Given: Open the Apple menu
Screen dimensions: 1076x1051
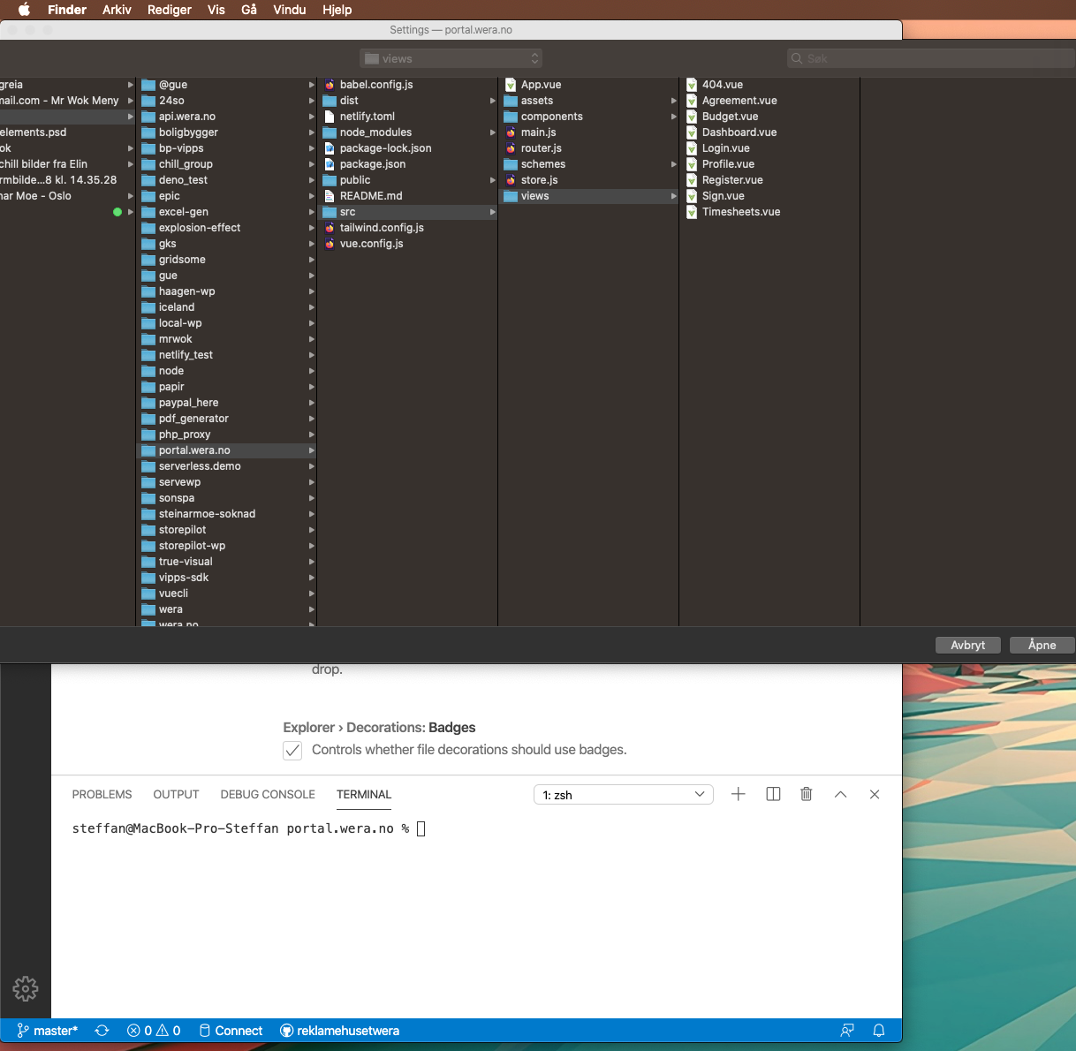Looking at the screenshot, I should 24,10.
